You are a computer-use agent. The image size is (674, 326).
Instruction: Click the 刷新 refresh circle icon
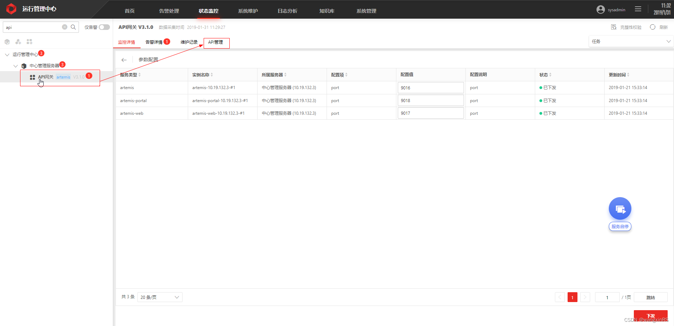click(x=653, y=27)
